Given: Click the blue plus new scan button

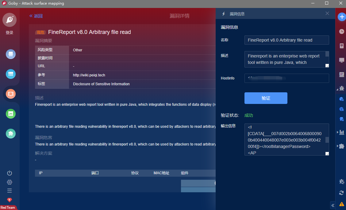Looking at the screenshot, I should point(341,17).
